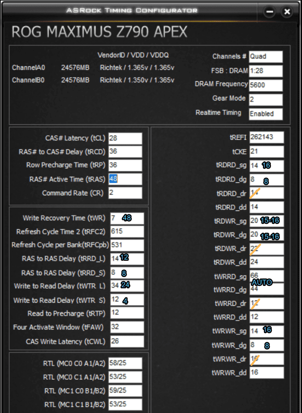Screen dimensions: 302x413
Task: Select the tRFCpb field showing 531
Action: point(127,245)
